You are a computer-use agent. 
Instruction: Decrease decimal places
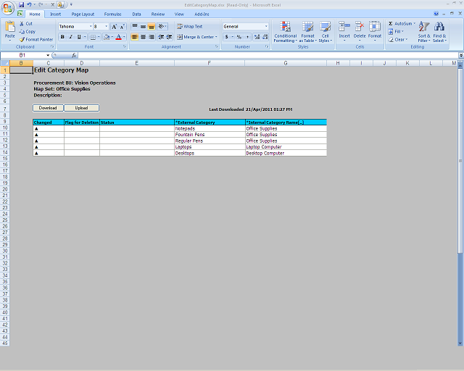point(265,37)
